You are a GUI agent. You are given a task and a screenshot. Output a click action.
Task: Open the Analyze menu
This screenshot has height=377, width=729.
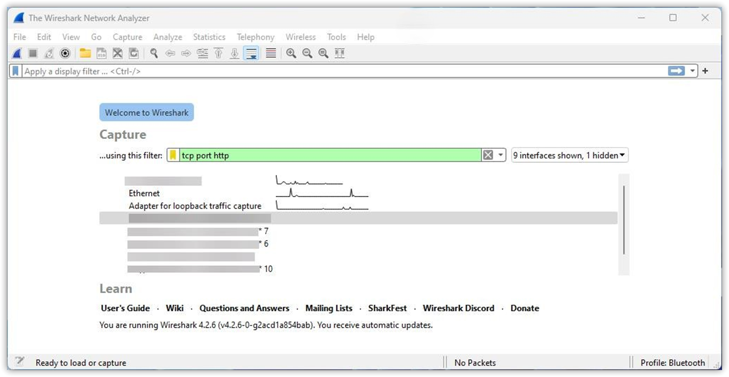168,37
